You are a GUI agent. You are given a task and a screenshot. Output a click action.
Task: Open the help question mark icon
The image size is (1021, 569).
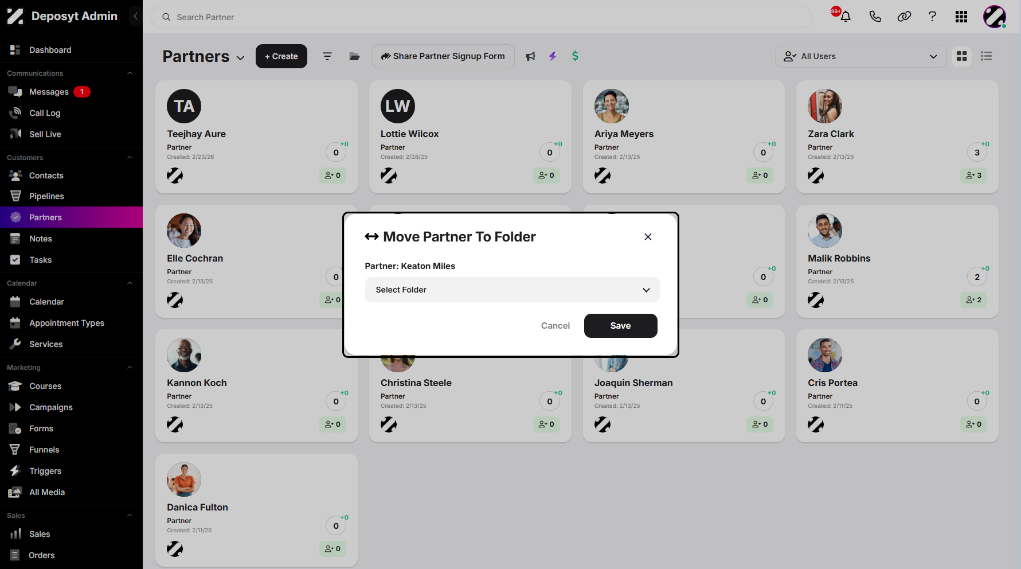[933, 17]
